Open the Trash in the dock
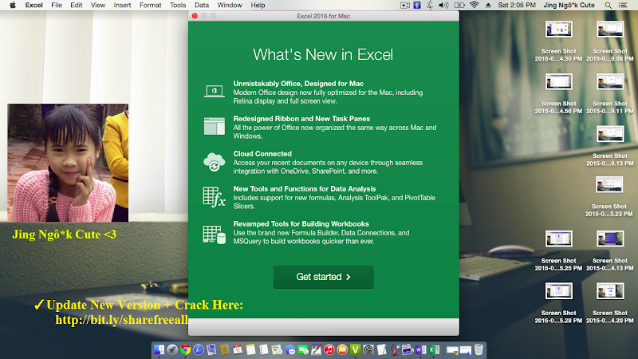 coord(478,349)
